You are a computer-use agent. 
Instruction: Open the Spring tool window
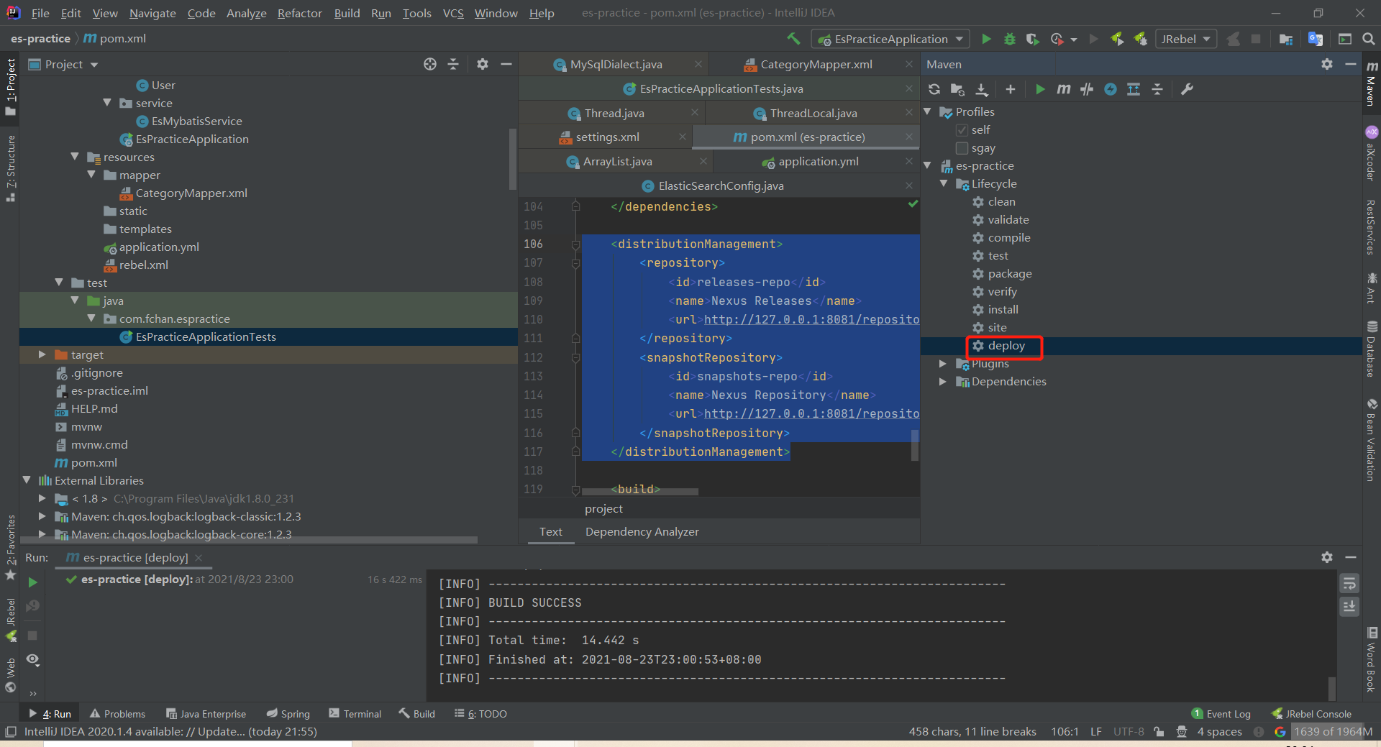[288, 714]
